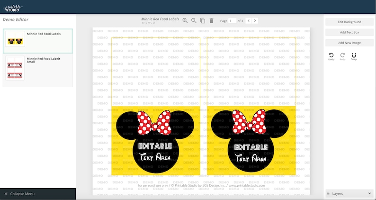Viewport: 376px width, 200px height.
Task: Click the personal use copyright footer text
Action: (x=201, y=185)
